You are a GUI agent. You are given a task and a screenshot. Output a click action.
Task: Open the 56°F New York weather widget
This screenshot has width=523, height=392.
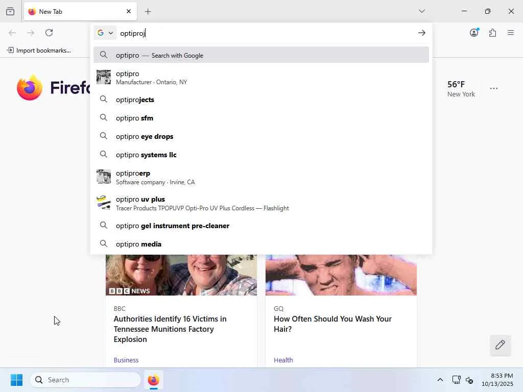point(461,89)
